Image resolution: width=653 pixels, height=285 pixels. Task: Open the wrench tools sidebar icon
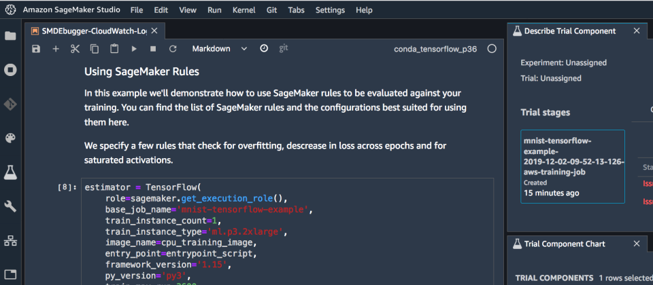(10, 206)
